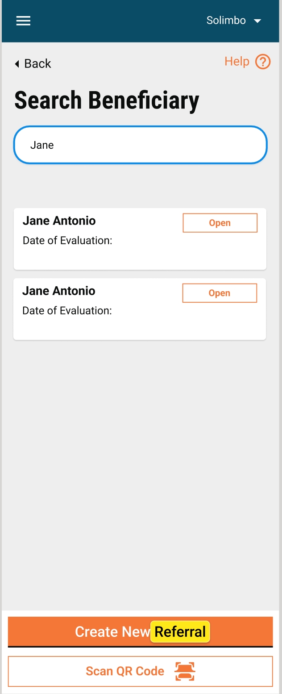Expand the Solimbo dropdown arrow
Image resolution: width=282 pixels, height=694 pixels.
pos(257,21)
